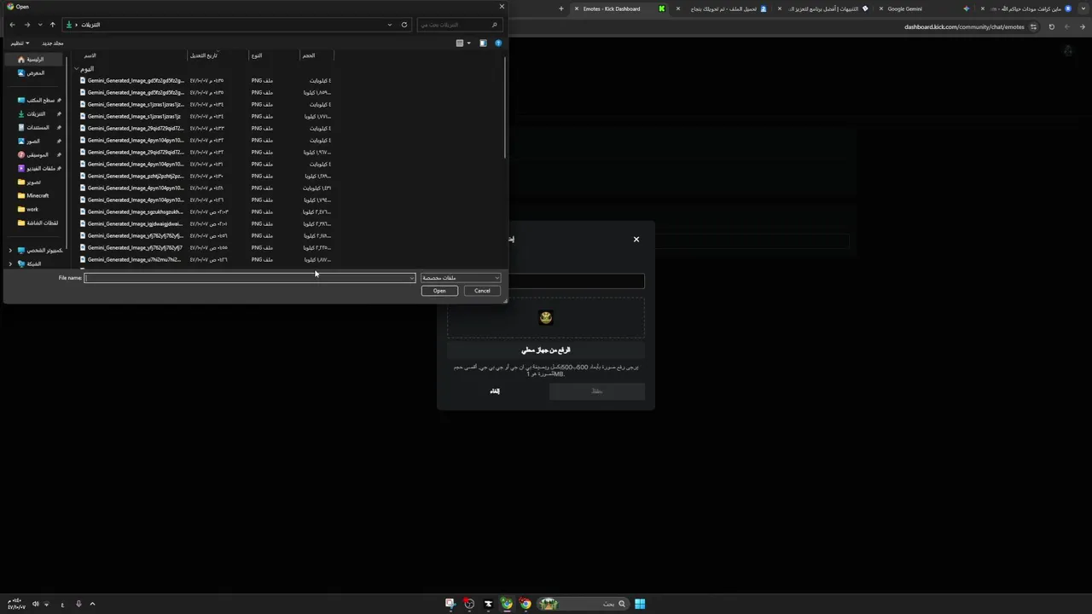Expand الكمبيوتر الشخصي This PC node
Image resolution: width=1092 pixels, height=614 pixels.
[x=10, y=250]
